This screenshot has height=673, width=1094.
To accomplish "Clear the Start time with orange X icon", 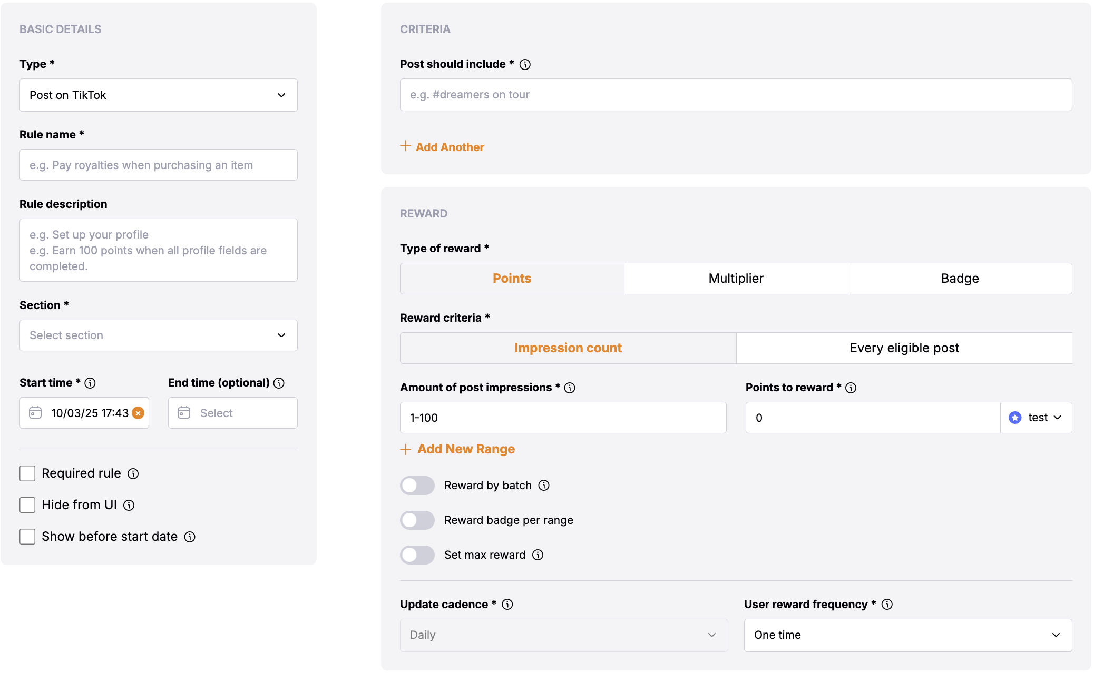I will 138,413.
